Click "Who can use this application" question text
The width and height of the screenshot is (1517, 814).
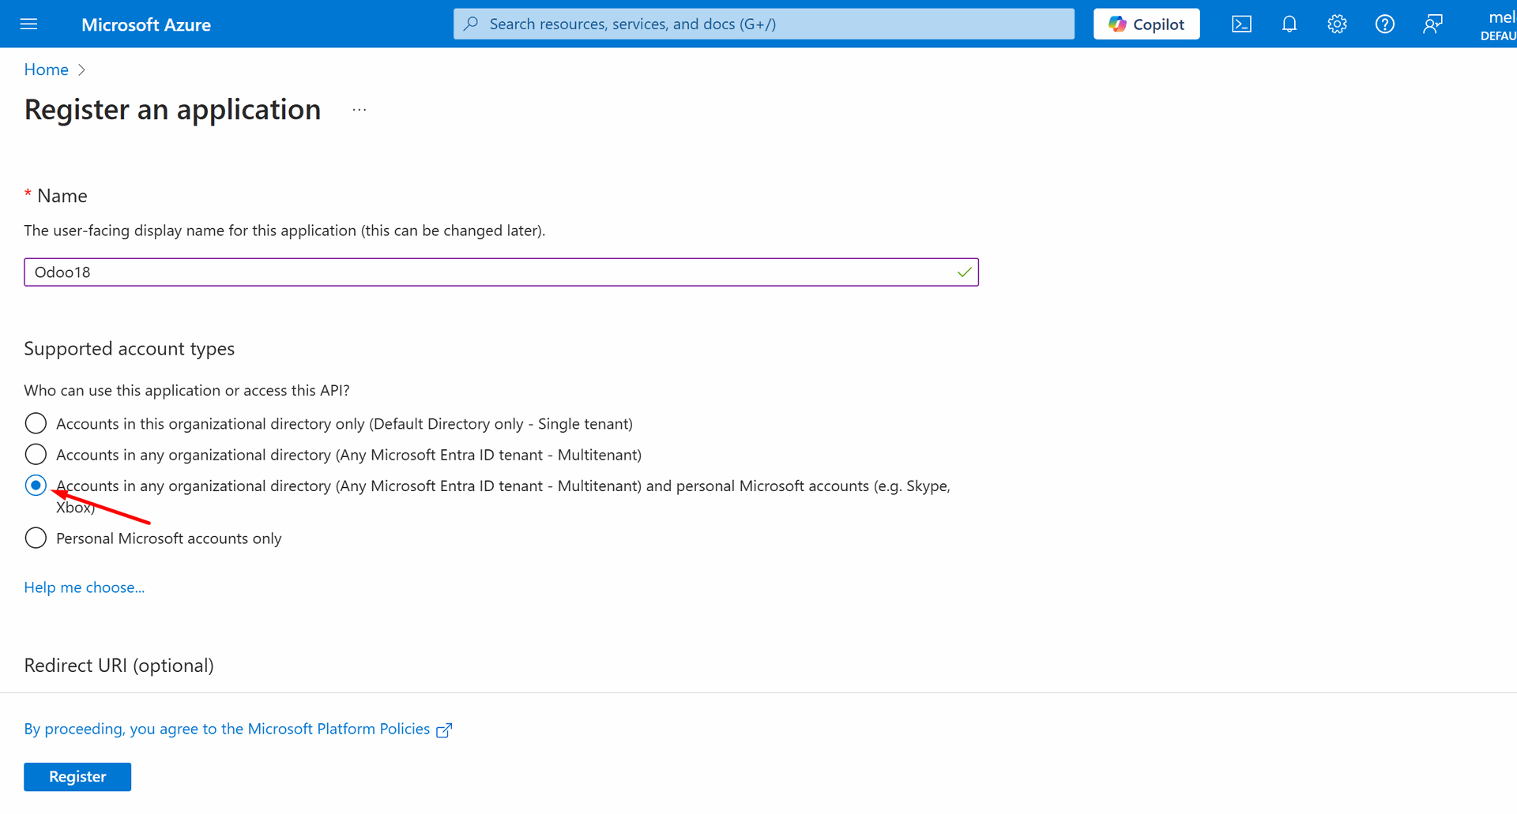tap(186, 391)
